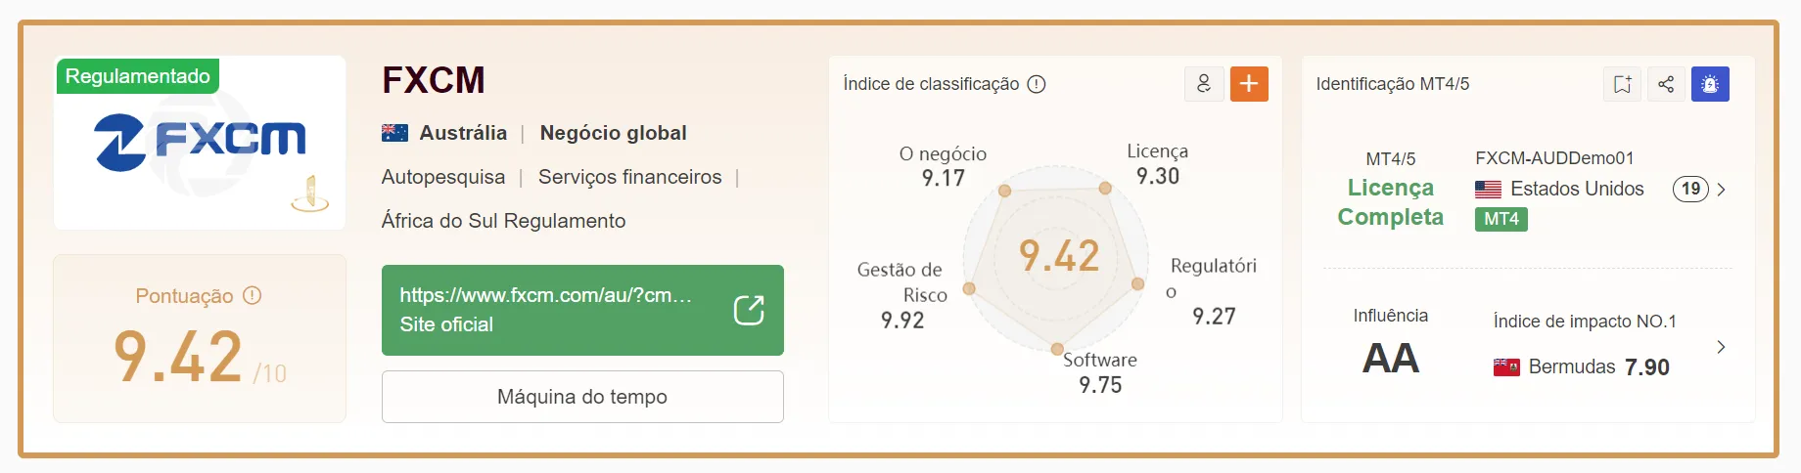This screenshot has width=1801, height=473.
Task: Select the Autopesquisa tag
Action: (x=443, y=177)
